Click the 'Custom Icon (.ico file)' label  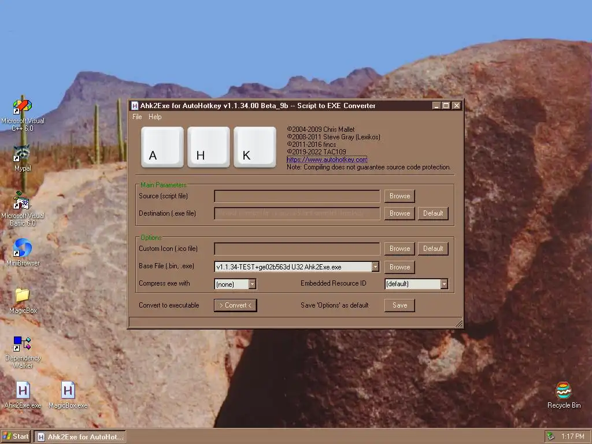(x=168, y=249)
